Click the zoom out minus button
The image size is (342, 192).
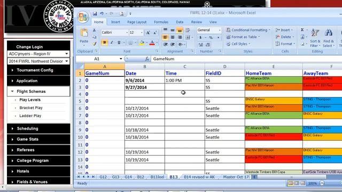coord(322,183)
